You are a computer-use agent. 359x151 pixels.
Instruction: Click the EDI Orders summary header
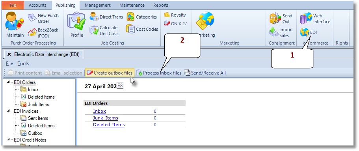coord(135,103)
